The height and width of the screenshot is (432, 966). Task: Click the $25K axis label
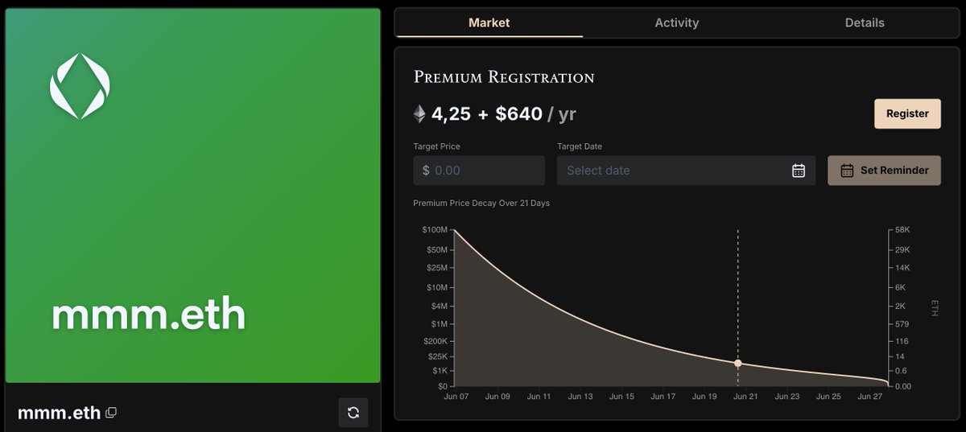(x=437, y=356)
